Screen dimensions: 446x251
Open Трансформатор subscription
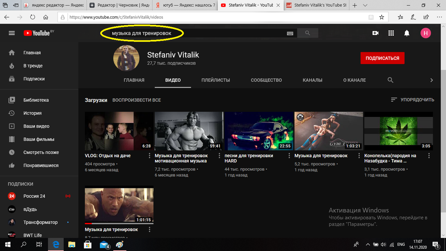(39, 222)
